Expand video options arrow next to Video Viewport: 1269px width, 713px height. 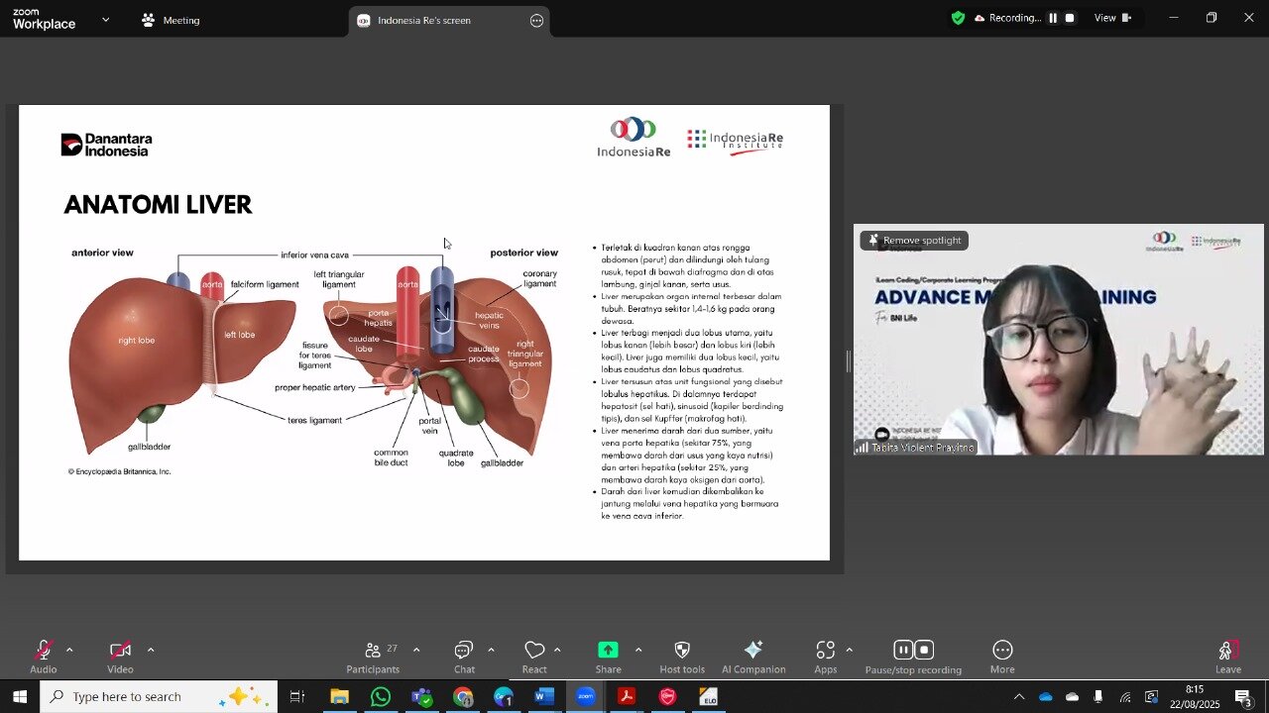point(151,650)
